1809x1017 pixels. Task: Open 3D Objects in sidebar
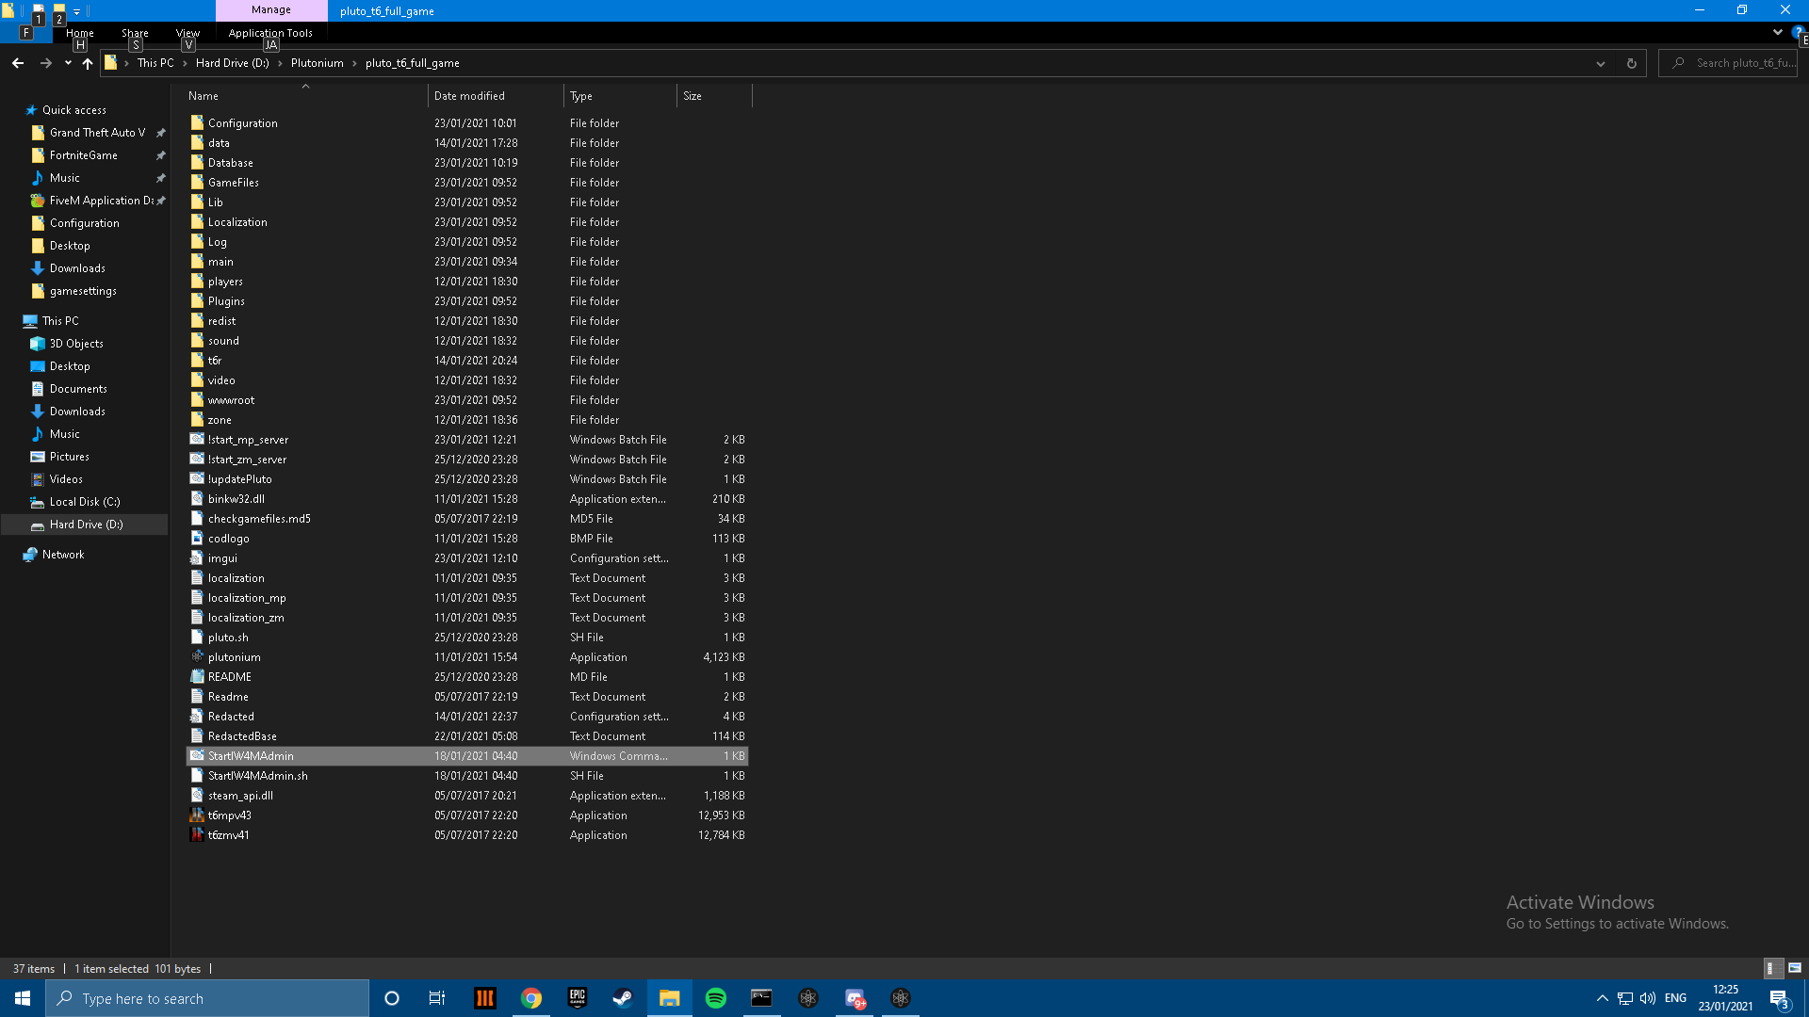click(76, 344)
